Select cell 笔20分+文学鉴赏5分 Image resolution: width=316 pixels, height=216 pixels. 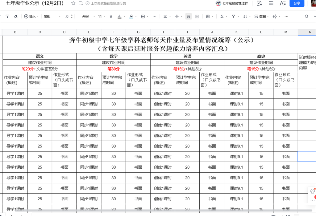tap(40, 69)
